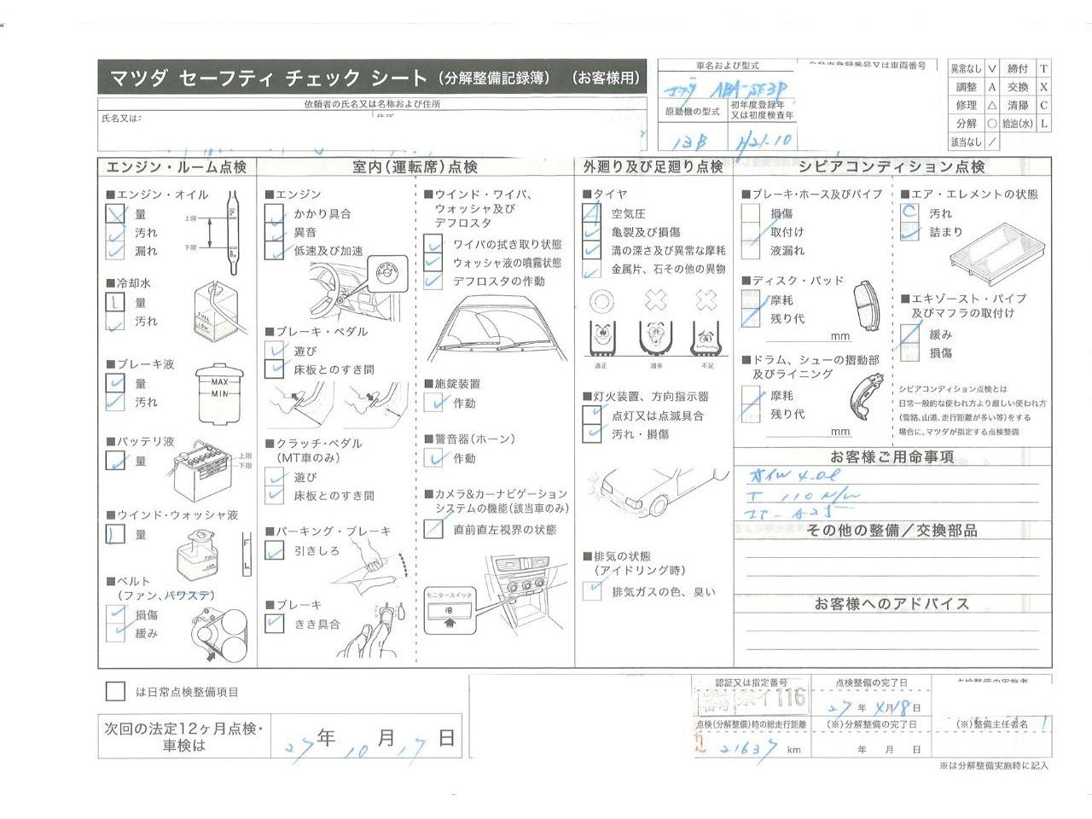Tick the air element 詰まり checkbox
Screen dimensions: 1092x819
(x=909, y=231)
